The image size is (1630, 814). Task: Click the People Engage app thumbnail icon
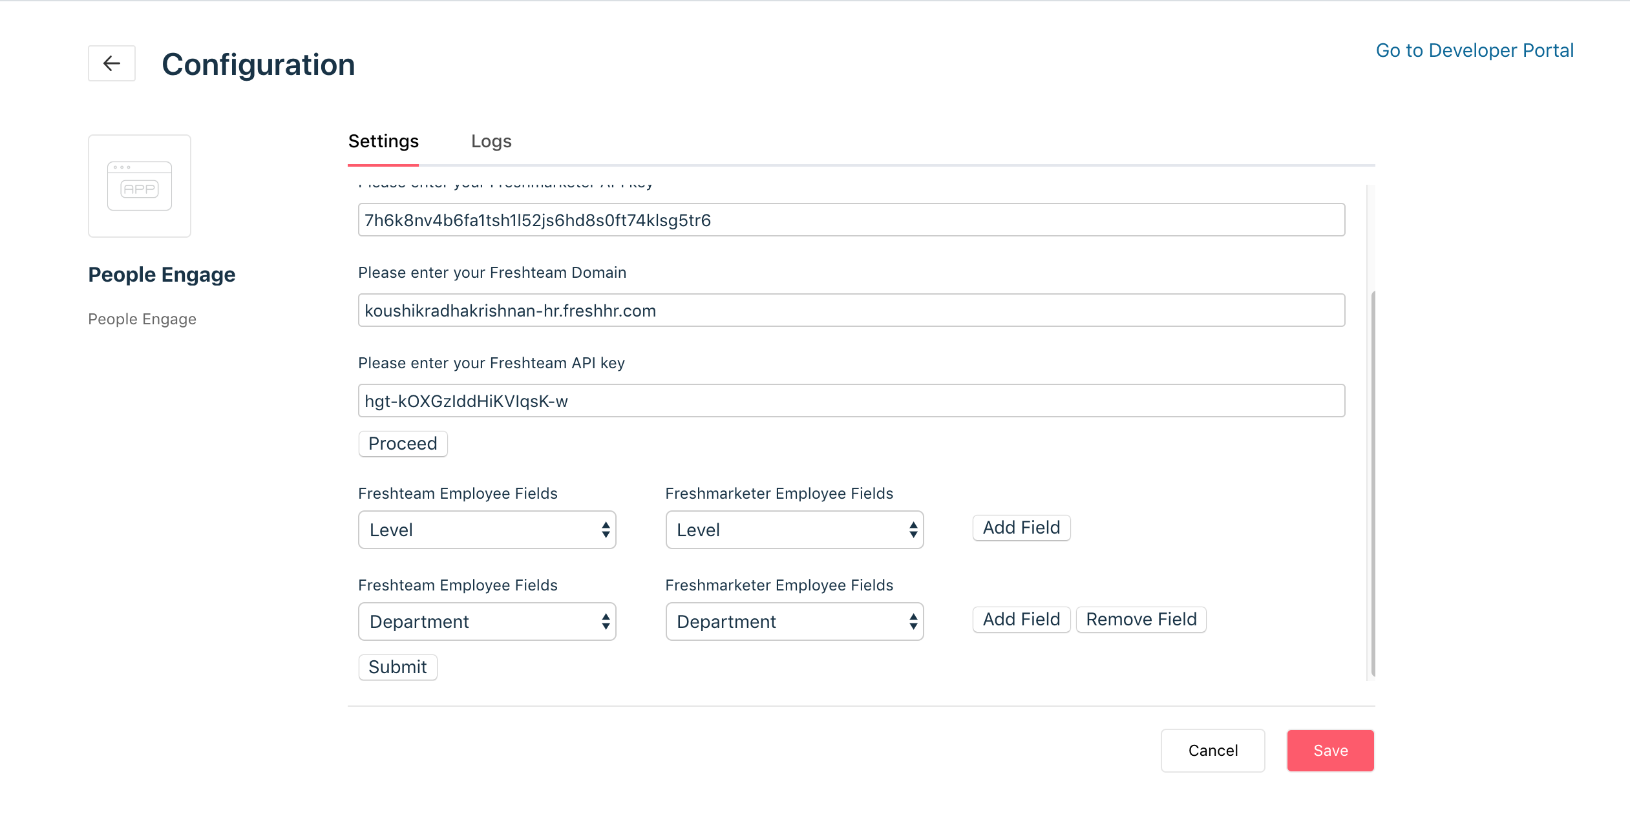140,186
